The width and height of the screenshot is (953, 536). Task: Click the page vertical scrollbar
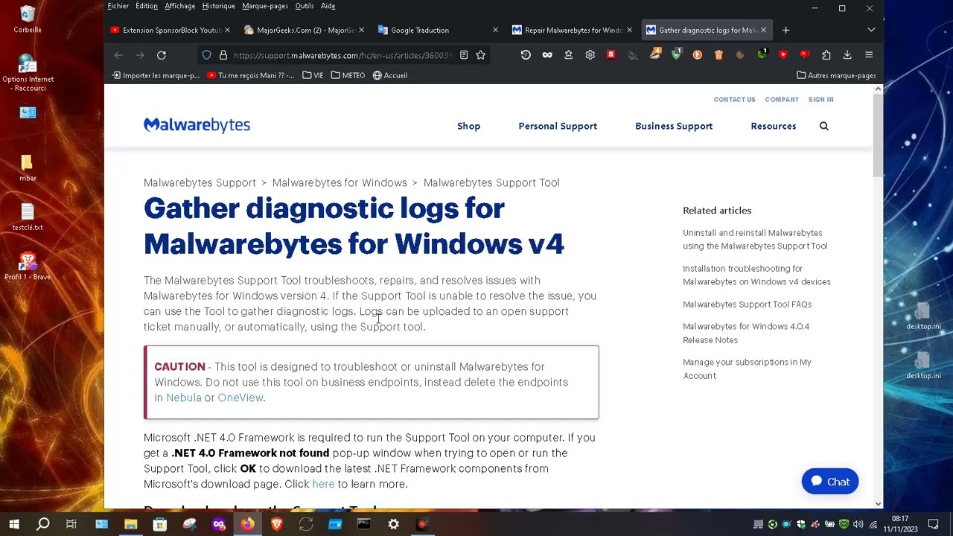(x=878, y=134)
